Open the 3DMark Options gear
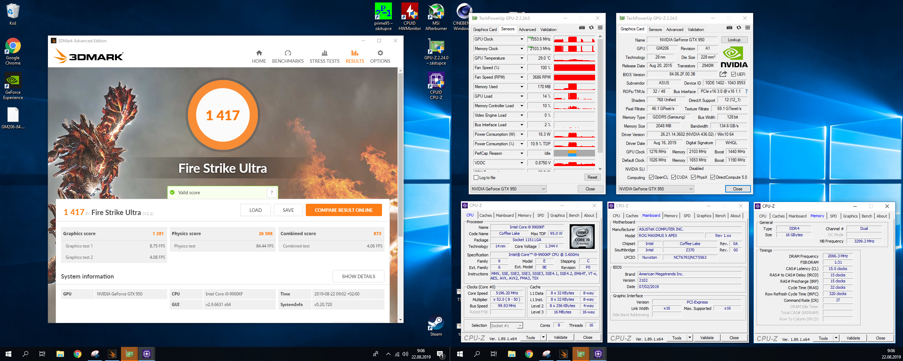903x361 pixels. [380, 57]
